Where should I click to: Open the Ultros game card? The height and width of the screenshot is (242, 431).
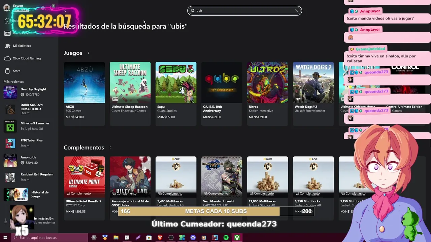coord(267,93)
